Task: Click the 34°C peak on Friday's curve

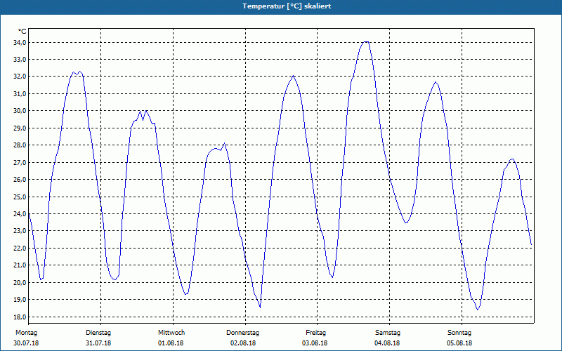Action: pos(366,42)
